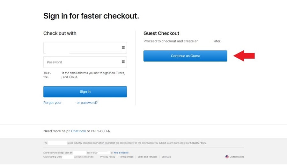The width and height of the screenshot is (287, 167).
Task: Open the Security Policy link
Action: tap(198, 143)
